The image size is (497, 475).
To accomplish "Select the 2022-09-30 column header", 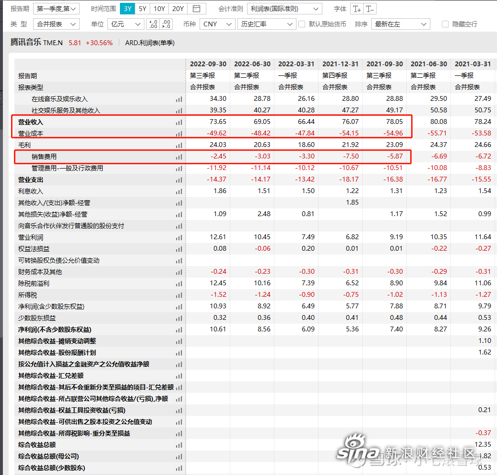I will point(208,64).
